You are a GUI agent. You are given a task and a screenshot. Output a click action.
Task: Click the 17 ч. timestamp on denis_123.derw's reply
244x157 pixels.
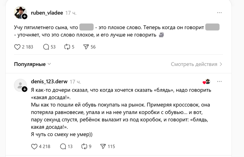pos(75,82)
